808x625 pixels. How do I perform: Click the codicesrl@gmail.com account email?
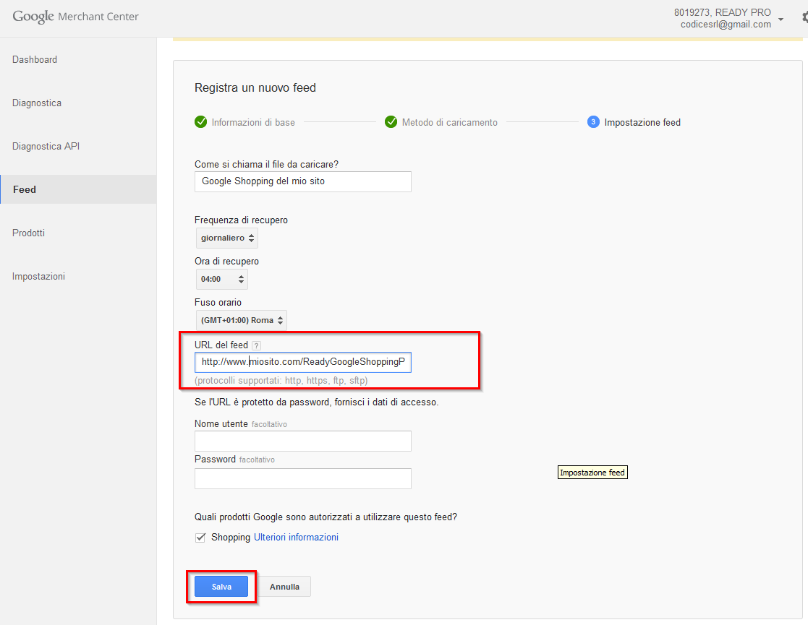click(726, 24)
